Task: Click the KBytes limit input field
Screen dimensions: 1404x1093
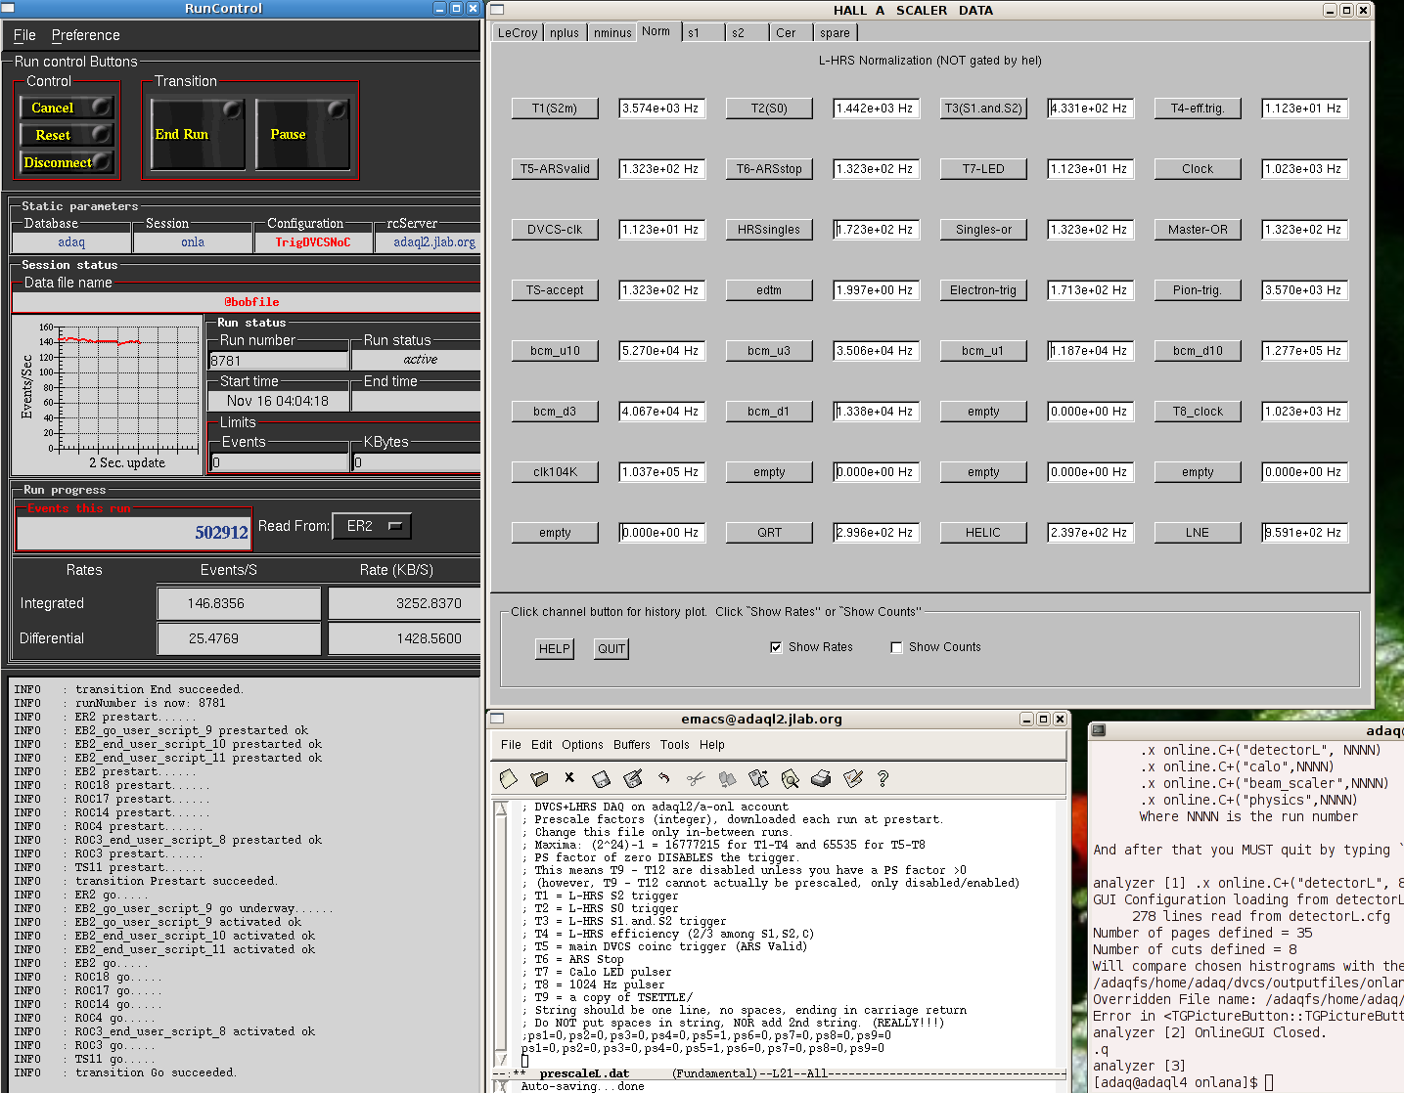Action: [417, 462]
